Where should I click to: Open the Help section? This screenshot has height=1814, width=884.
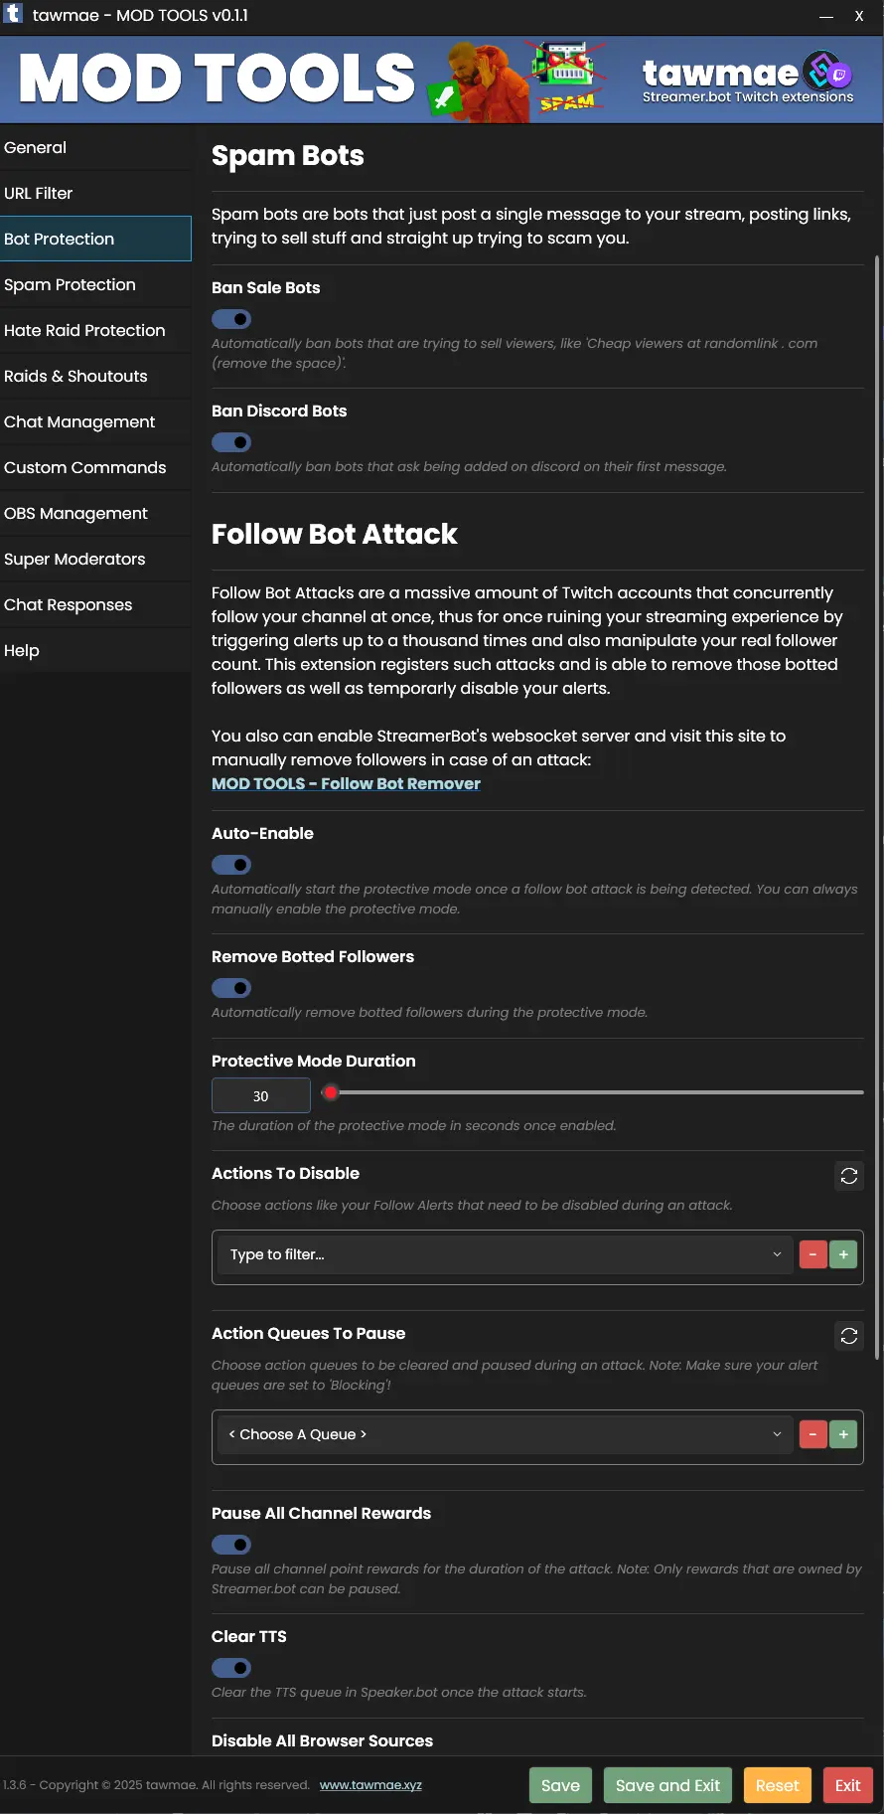pyautogui.click(x=95, y=650)
